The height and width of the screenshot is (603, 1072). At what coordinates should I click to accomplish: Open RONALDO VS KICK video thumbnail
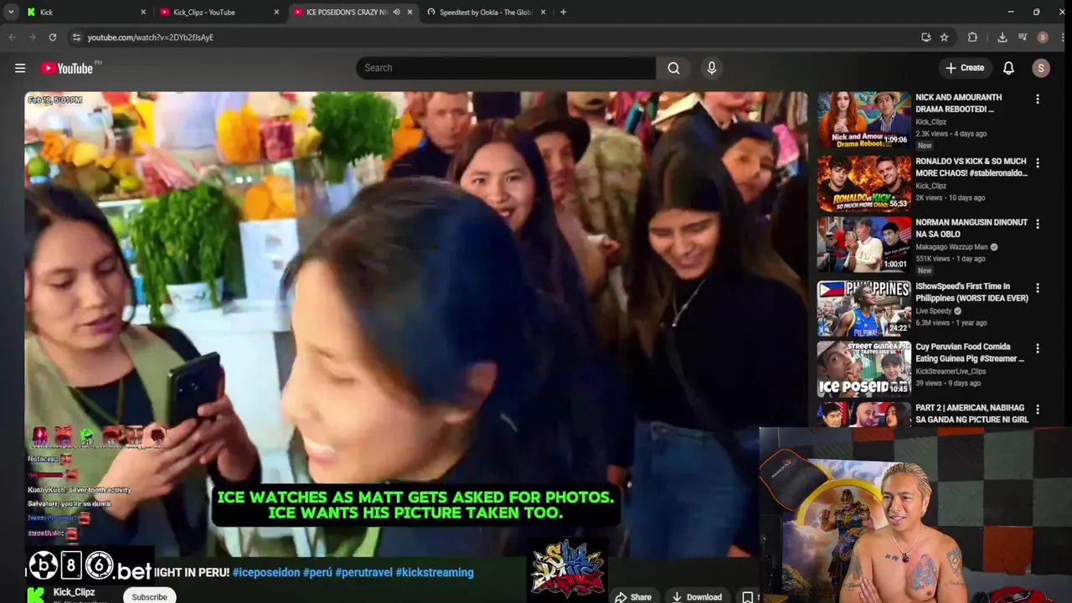[x=863, y=183]
